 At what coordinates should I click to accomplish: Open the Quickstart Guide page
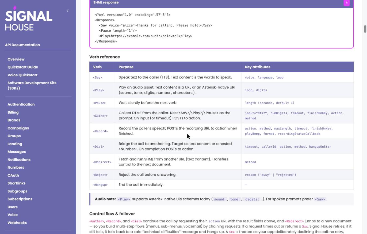tap(23, 67)
